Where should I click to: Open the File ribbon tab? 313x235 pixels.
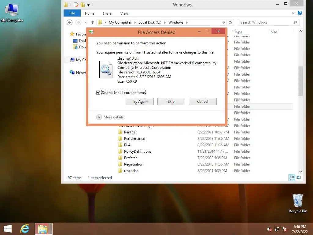click(72, 13)
